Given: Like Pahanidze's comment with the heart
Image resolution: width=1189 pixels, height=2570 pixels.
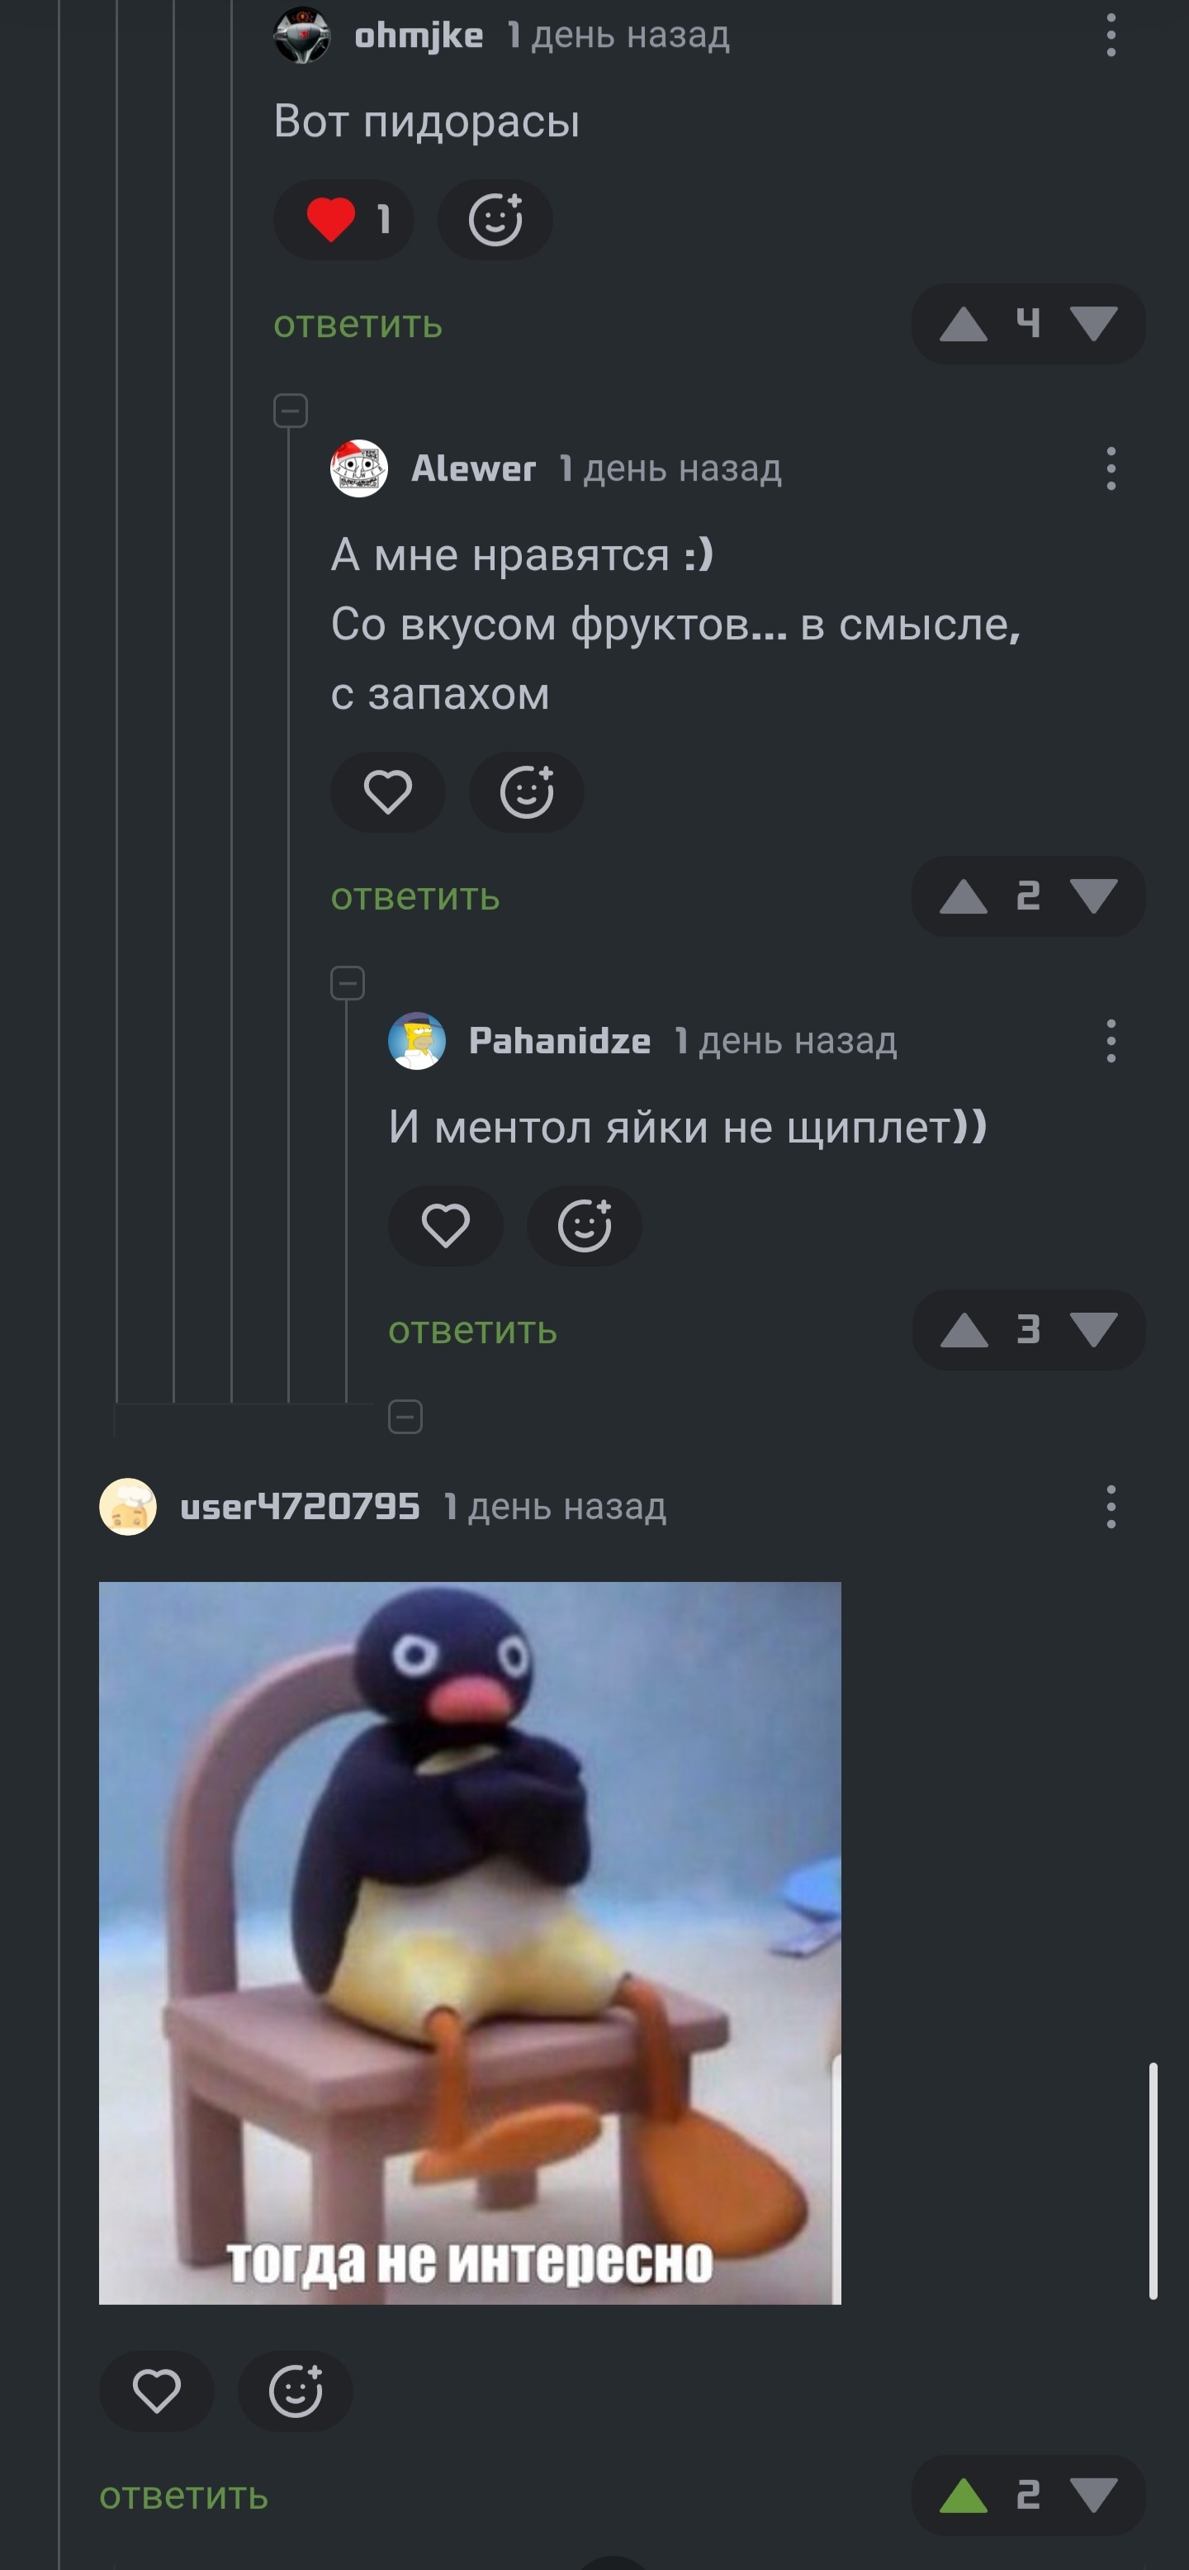Looking at the screenshot, I should [x=445, y=1225].
